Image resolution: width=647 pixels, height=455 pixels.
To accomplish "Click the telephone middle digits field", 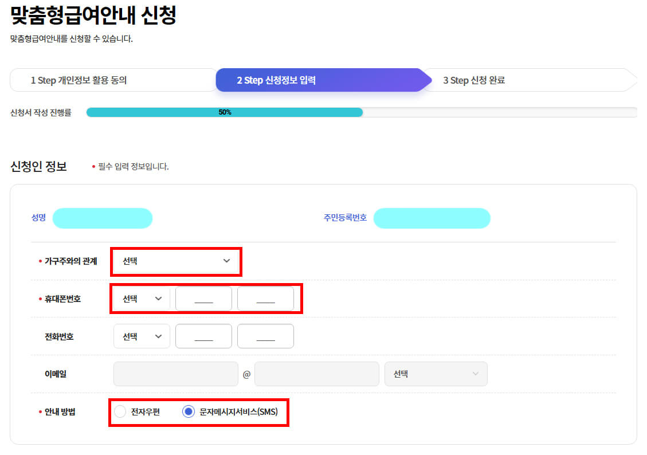I will [x=203, y=336].
